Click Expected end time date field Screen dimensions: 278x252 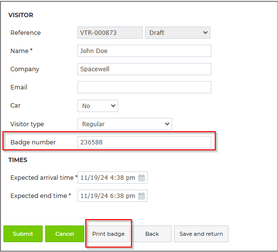(112, 196)
